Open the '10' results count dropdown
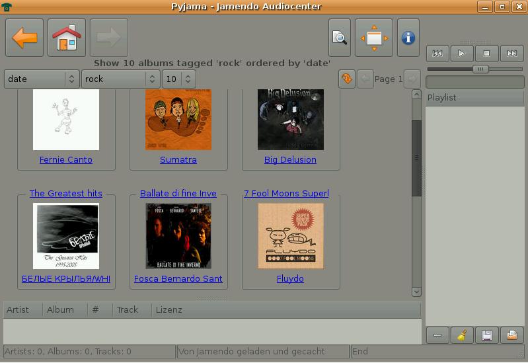The width and height of the screenshot is (528, 363). [179, 79]
